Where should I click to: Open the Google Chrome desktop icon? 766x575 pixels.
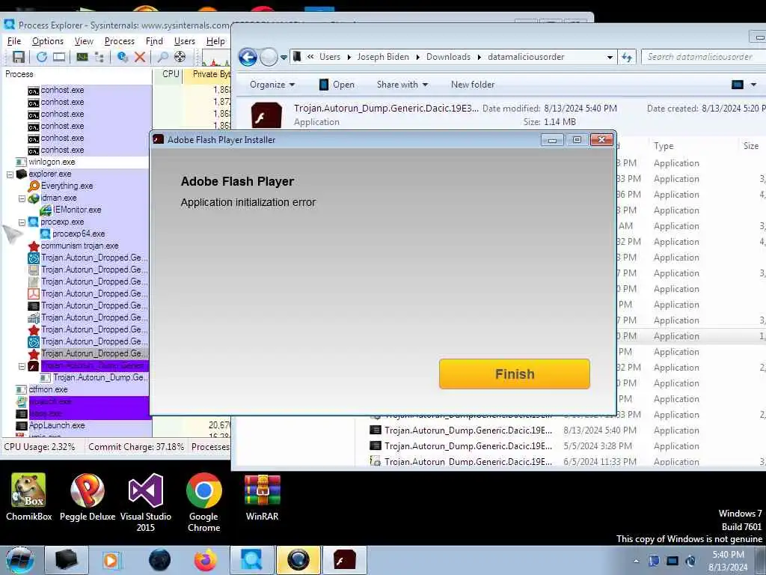203,502
